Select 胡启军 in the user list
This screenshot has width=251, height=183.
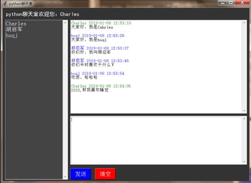[14, 29]
